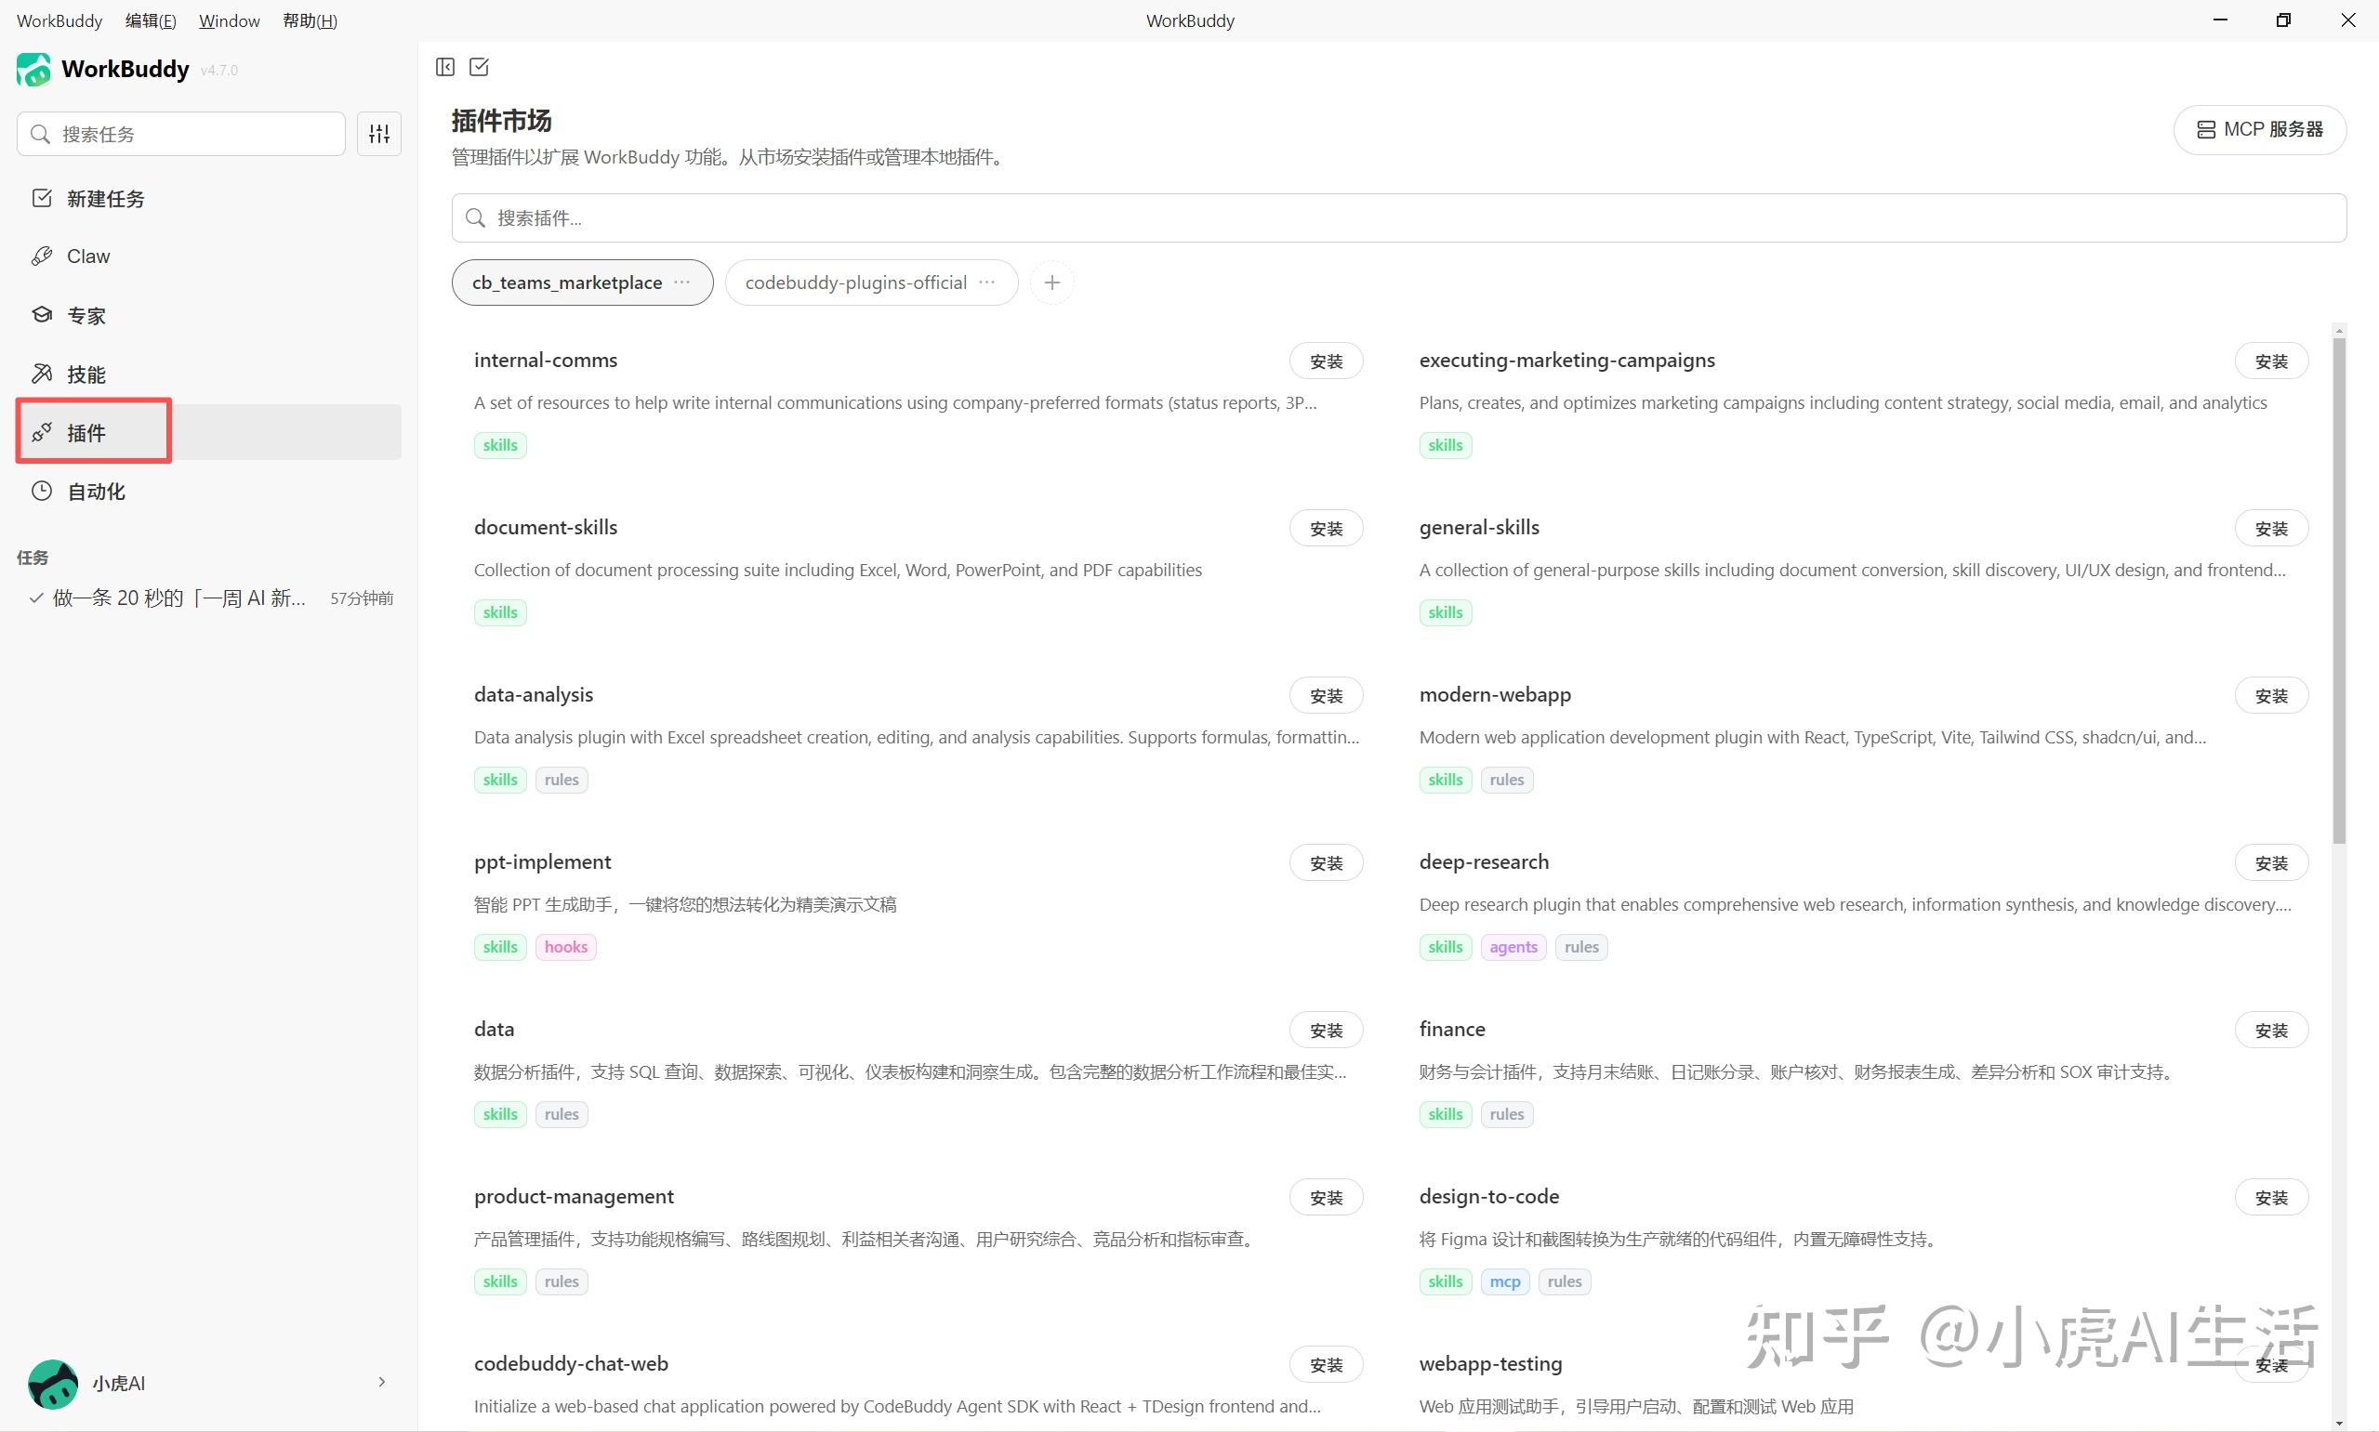The width and height of the screenshot is (2379, 1432).
Task: Toggle the sidebar collapse icon
Action: pos(445,67)
